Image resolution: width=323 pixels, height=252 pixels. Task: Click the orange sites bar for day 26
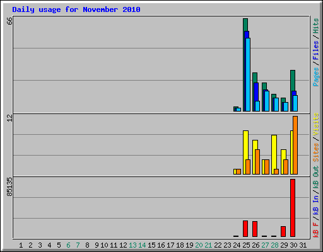pos(257,162)
